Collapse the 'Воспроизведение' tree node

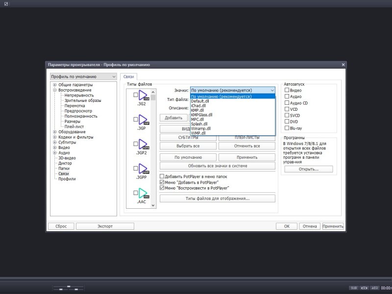click(x=55, y=90)
